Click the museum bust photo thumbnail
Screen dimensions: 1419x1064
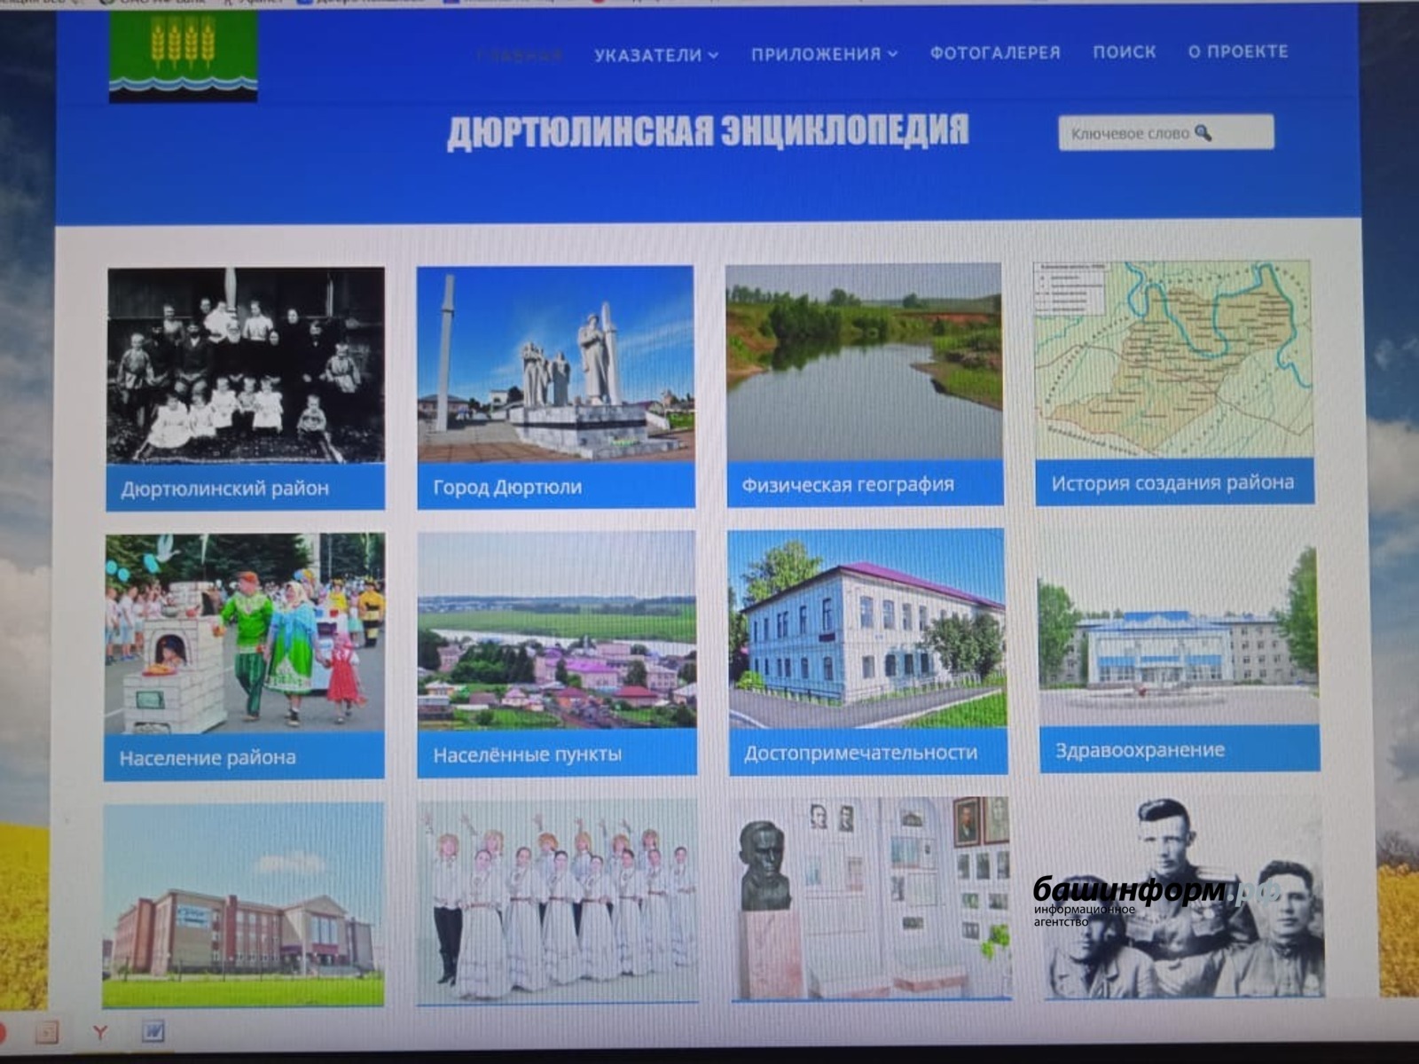[871, 898]
